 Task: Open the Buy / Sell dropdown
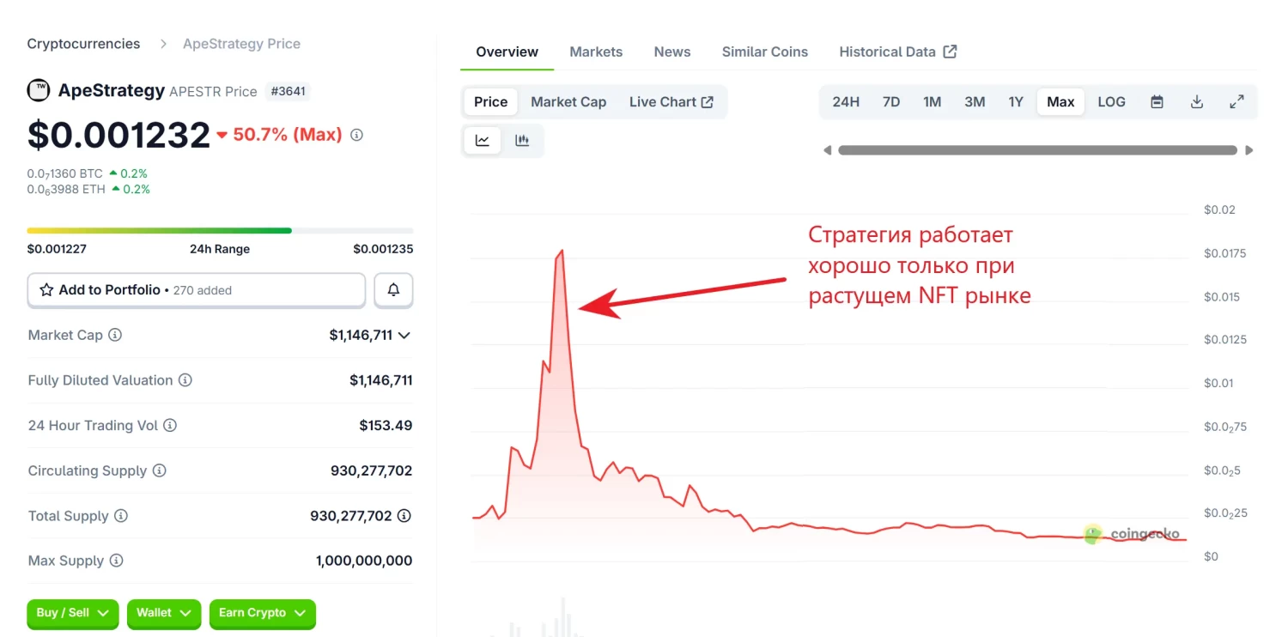coord(73,613)
